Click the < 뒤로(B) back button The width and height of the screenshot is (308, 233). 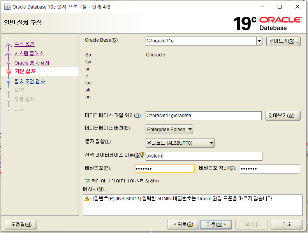click(x=183, y=224)
